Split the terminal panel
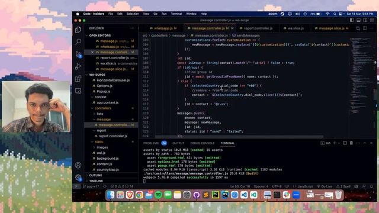 (345, 143)
